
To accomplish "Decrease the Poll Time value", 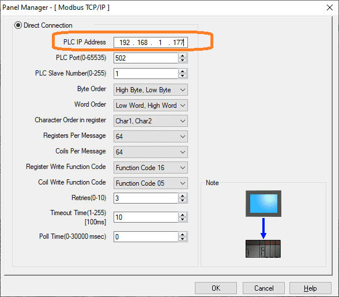I will (x=183, y=239).
